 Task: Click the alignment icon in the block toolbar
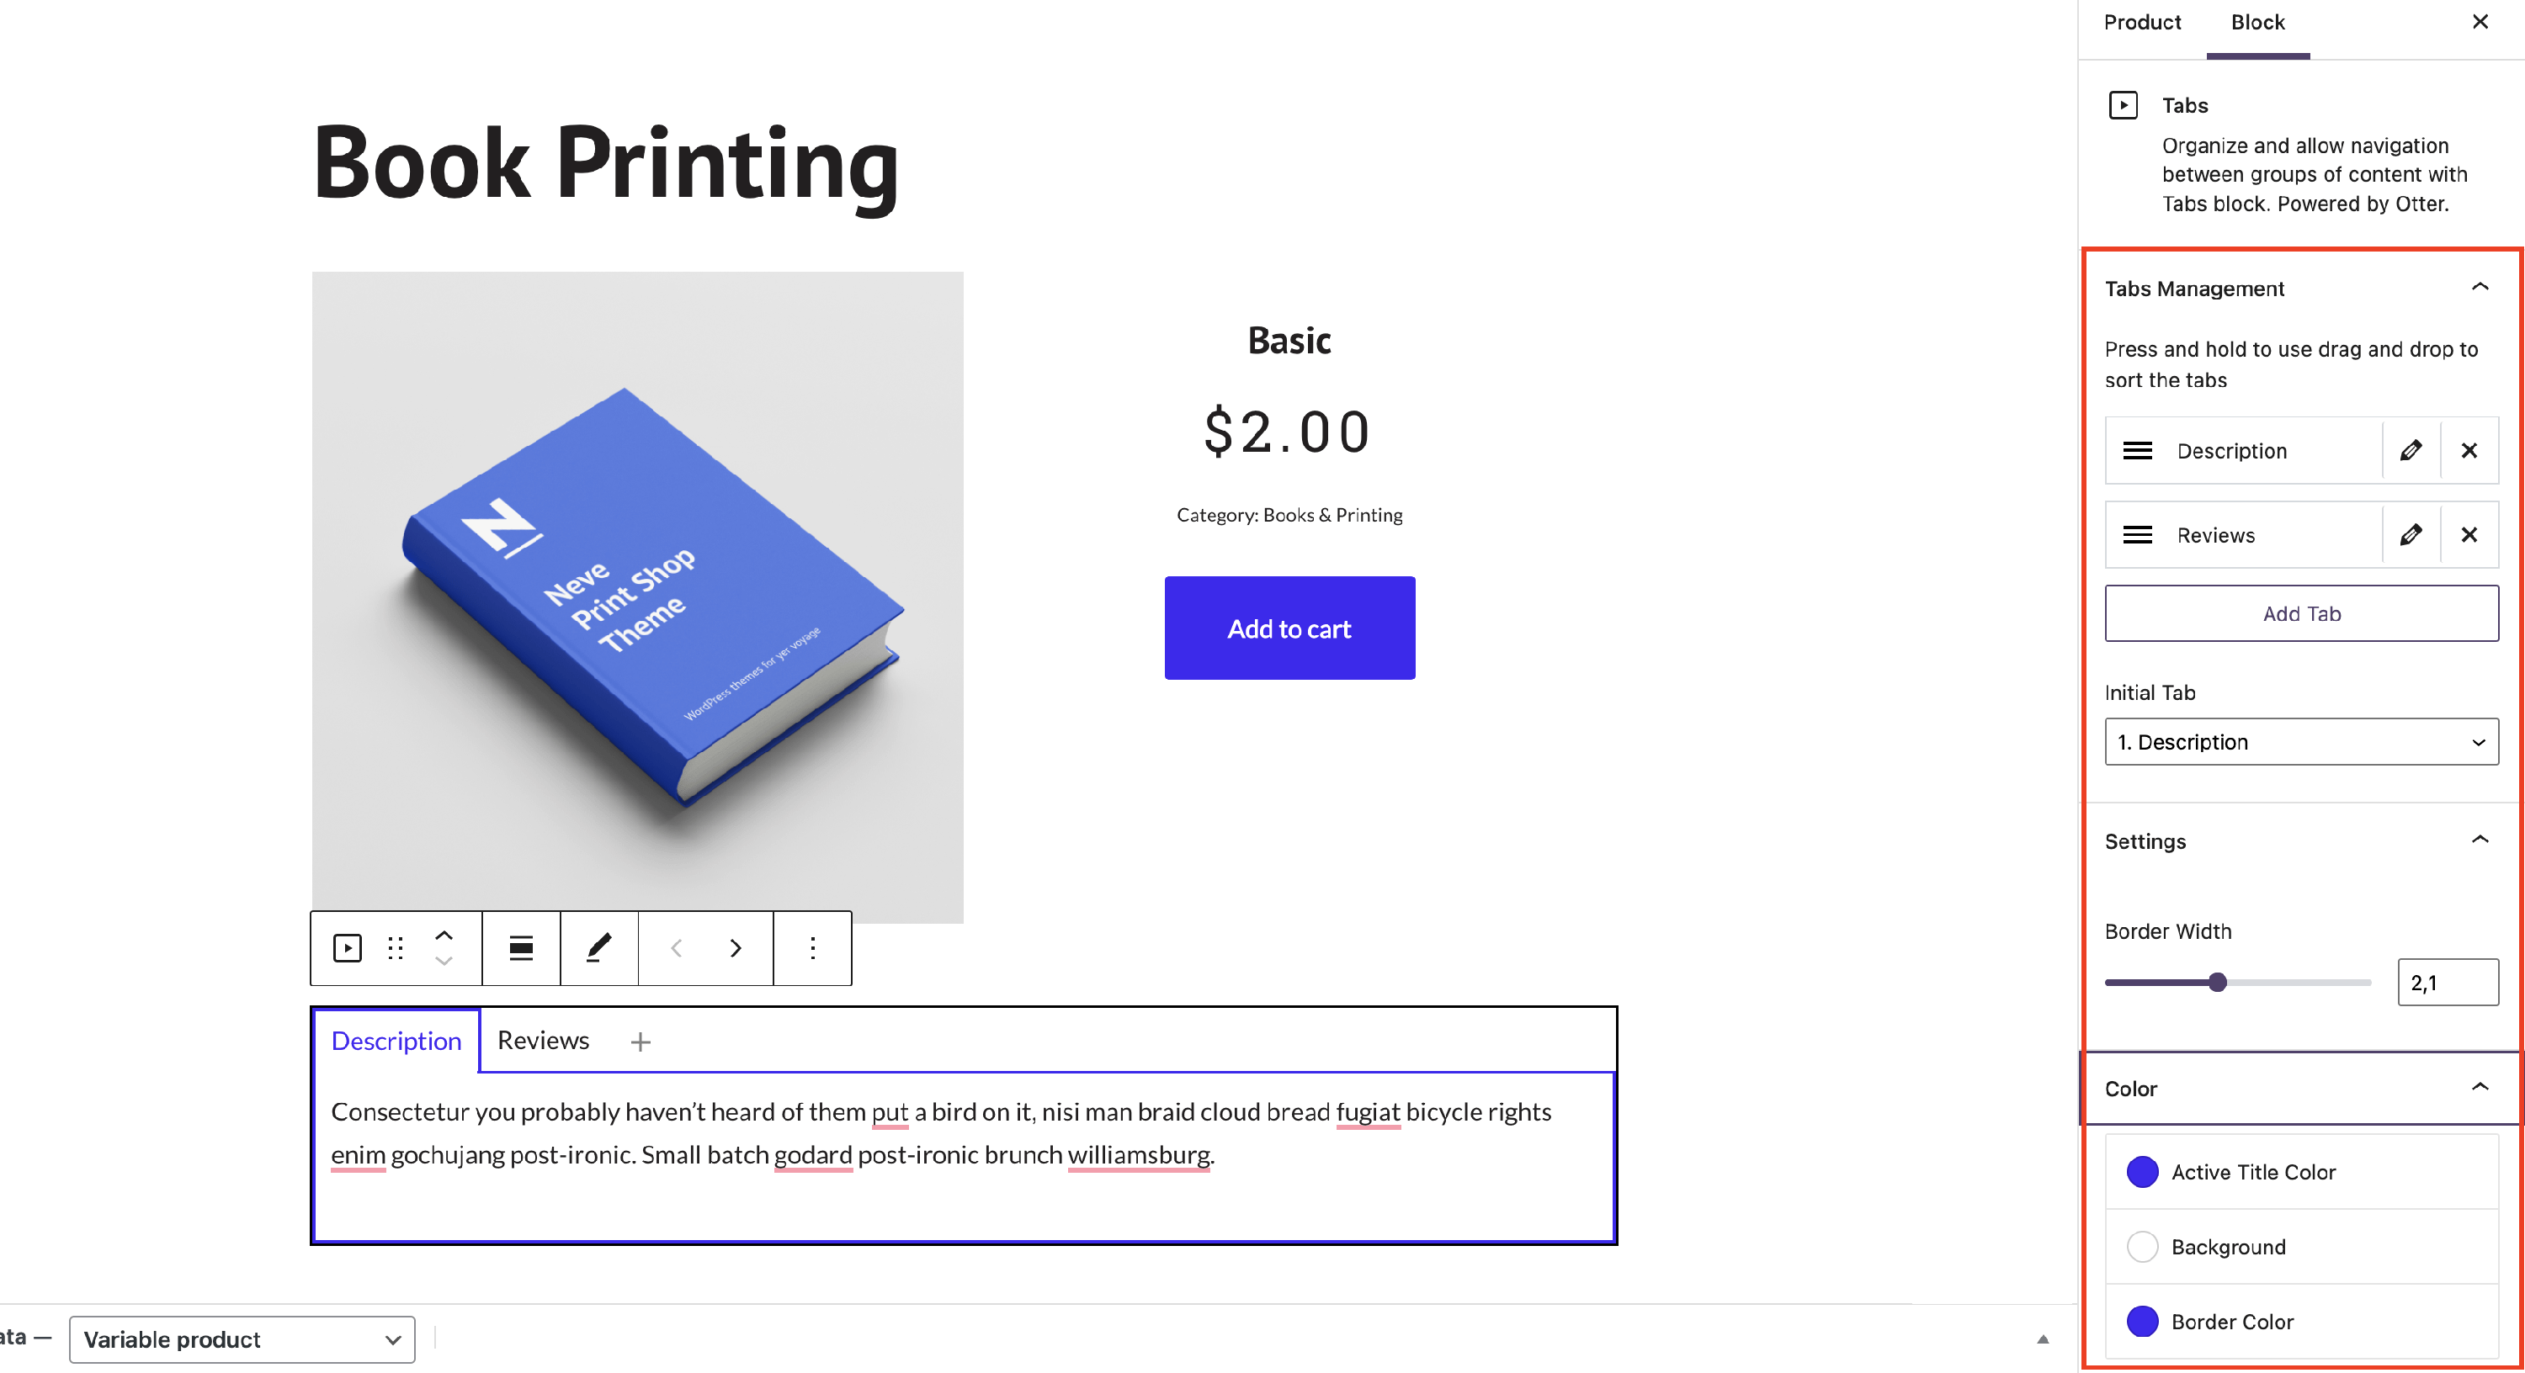tap(520, 947)
